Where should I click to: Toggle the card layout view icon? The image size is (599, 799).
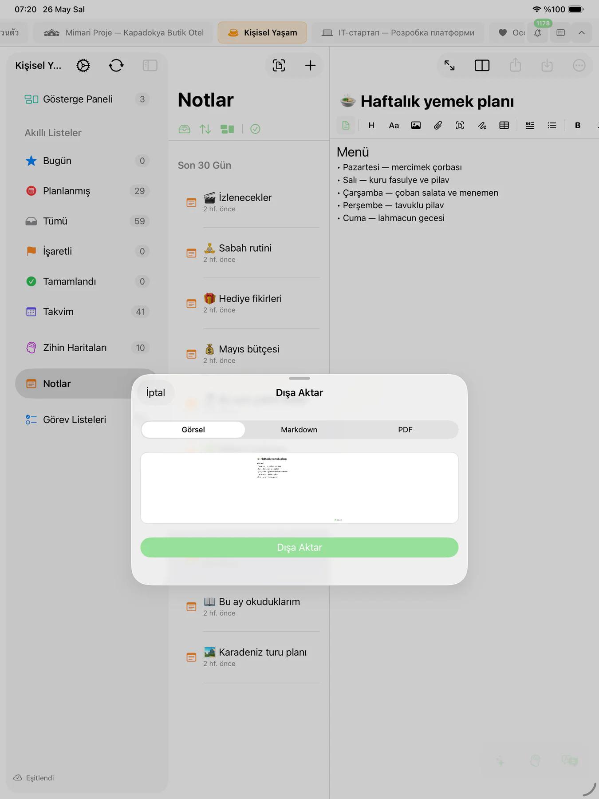tap(227, 129)
